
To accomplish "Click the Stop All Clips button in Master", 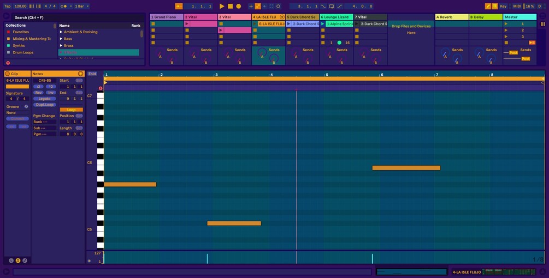I will click(506, 43).
